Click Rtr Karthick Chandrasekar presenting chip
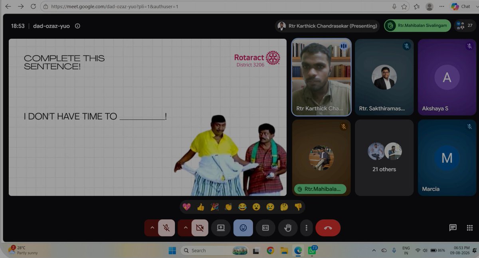The image size is (479, 258). pyautogui.click(x=327, y=26)
